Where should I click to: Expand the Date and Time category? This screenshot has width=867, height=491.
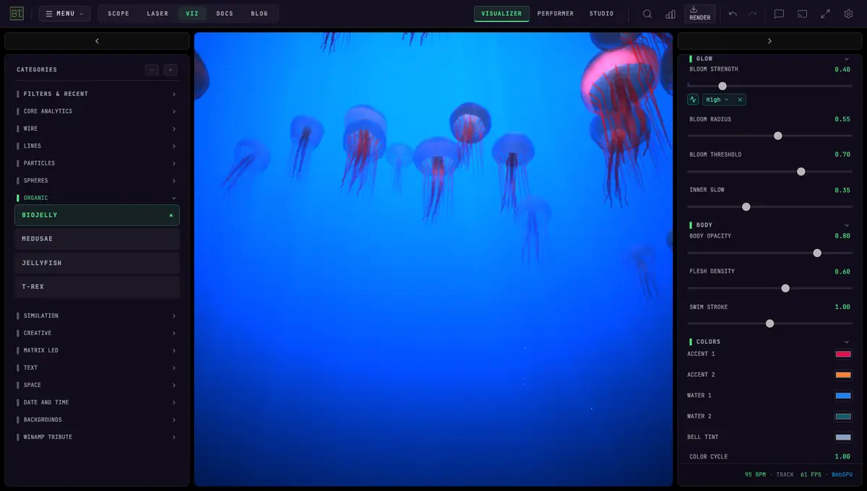[97, 402]
